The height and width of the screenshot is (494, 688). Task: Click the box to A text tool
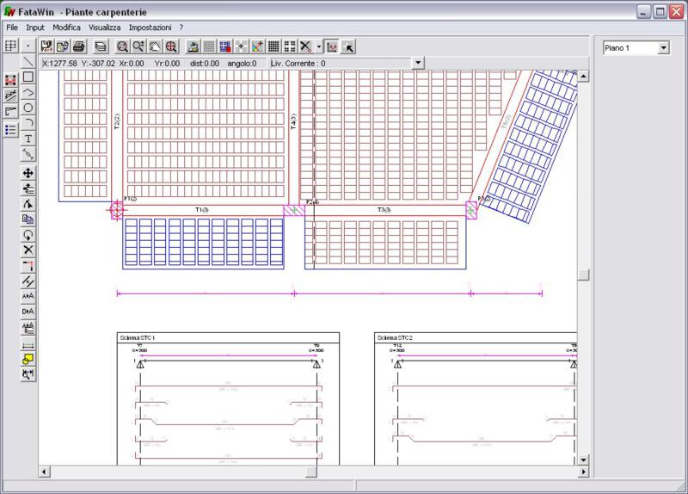[x=28, y=312]
